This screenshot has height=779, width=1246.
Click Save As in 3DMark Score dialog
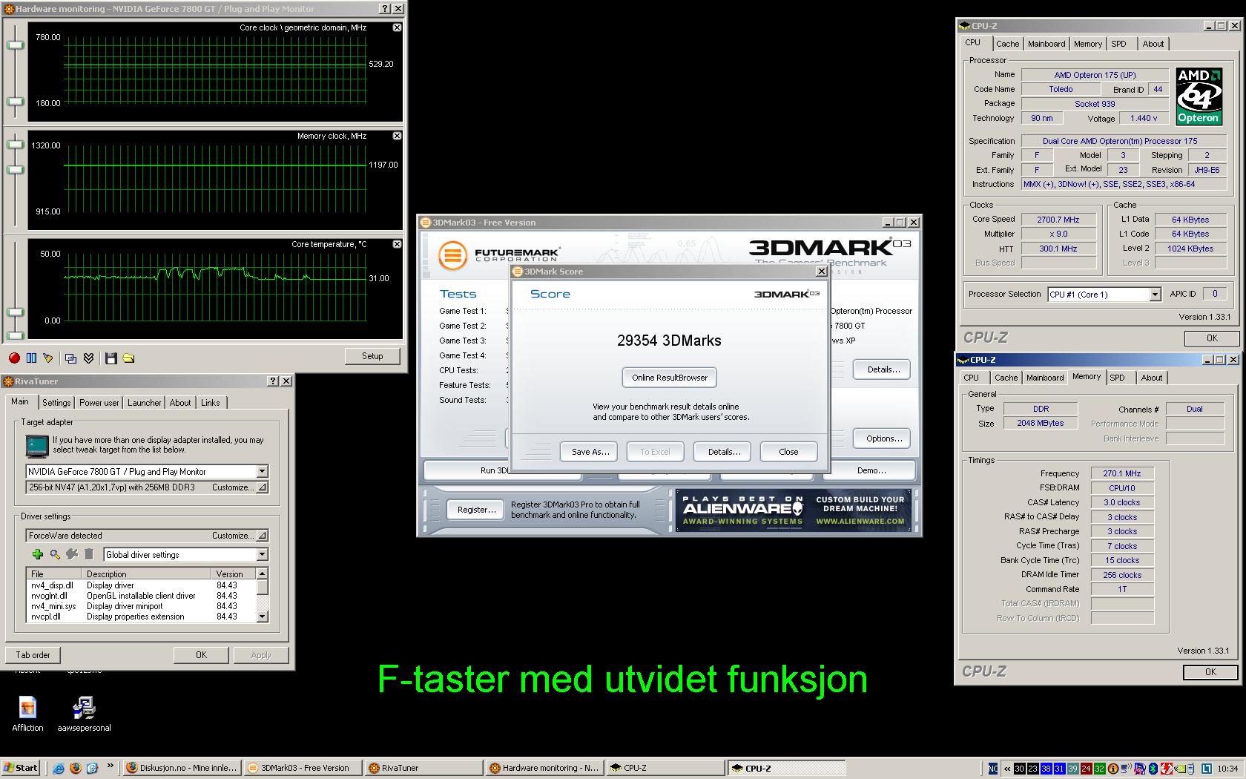point(590,452)
